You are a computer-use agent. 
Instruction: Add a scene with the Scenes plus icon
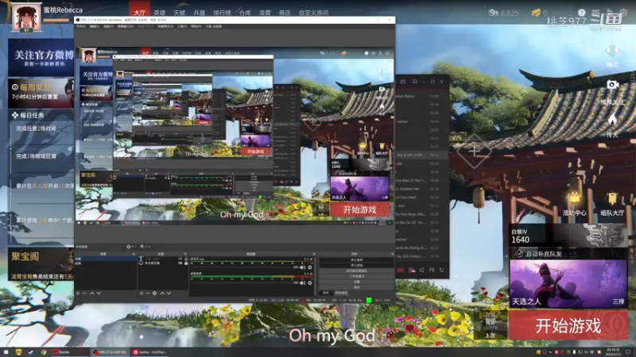tap(78, 293)
